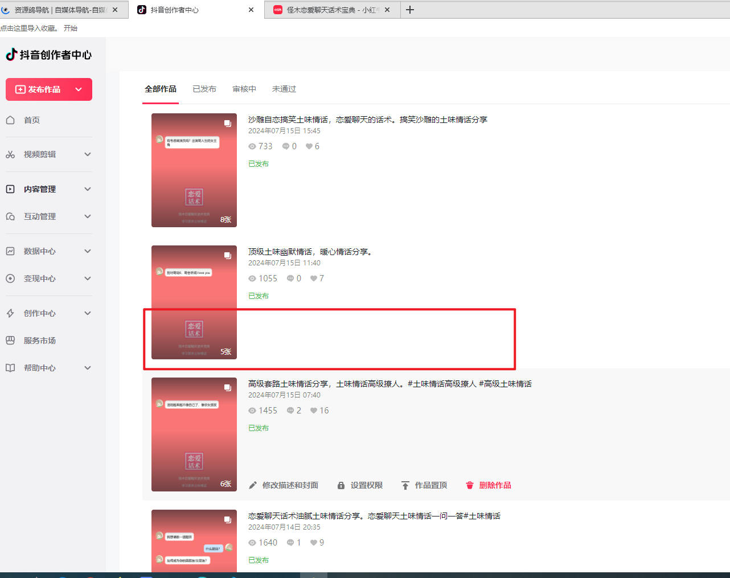Viewport: 730px width, 578px height.
Task: Open a new browser tab
Action: click(x=410, y=10)
